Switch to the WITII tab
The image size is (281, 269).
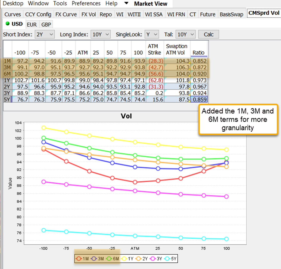click(134, 14)
